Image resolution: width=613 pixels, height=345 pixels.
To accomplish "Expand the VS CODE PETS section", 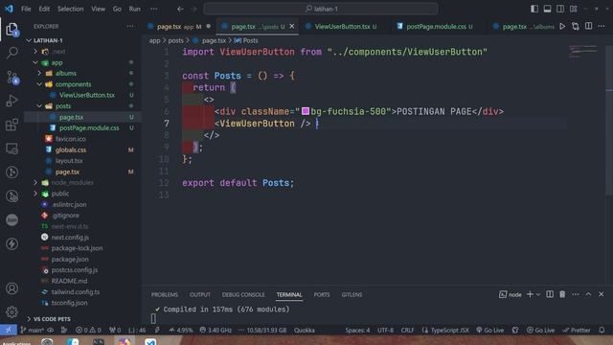I will 29,319.
